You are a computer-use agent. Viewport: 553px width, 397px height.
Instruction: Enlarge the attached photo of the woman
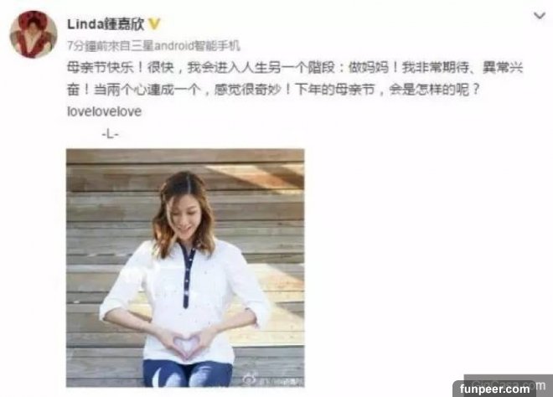pyautogui.click(x=185, y=268)
